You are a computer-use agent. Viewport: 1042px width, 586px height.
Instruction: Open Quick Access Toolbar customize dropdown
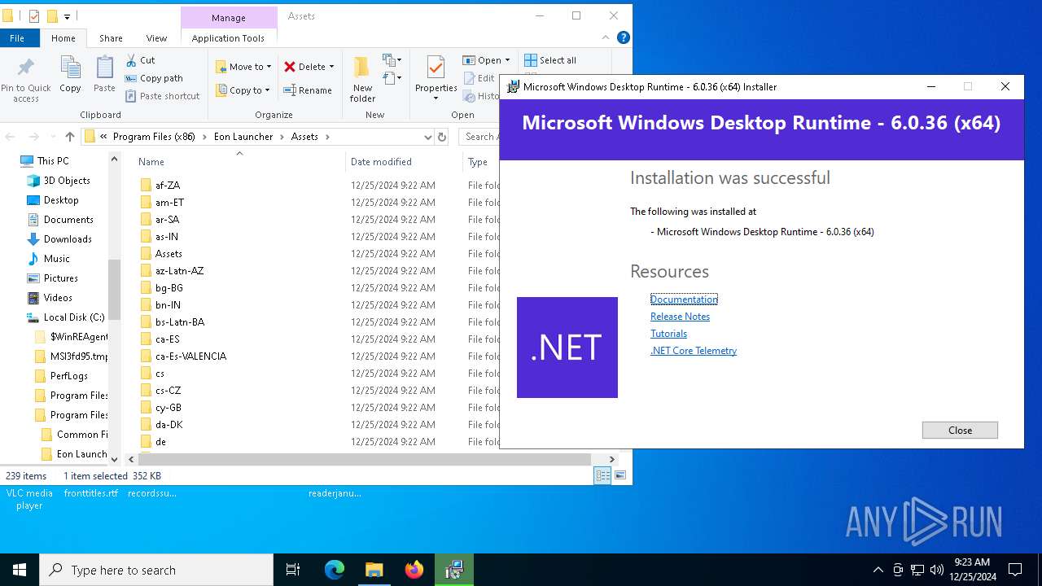[x=68, y=16]
